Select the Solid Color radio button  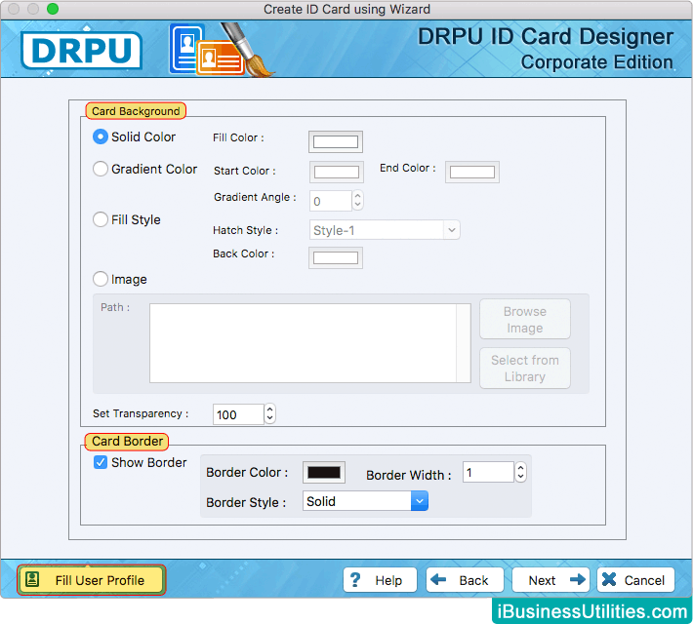point(101,136)
